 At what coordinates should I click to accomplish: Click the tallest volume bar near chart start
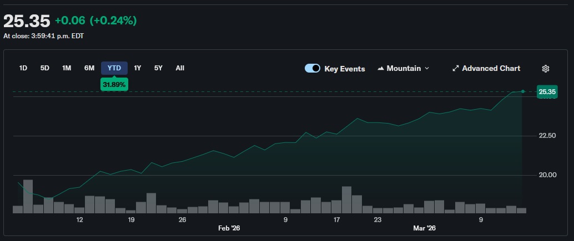tap(28, 197)
